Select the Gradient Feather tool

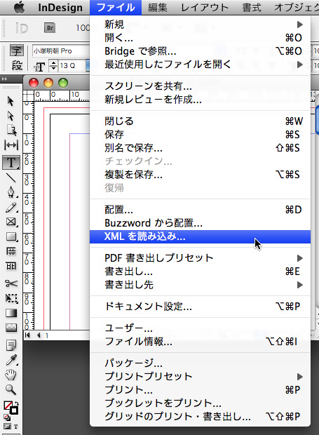tap(11, 328)
